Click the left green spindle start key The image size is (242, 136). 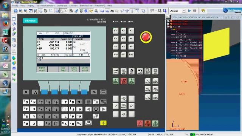click(x=115, y=81)
